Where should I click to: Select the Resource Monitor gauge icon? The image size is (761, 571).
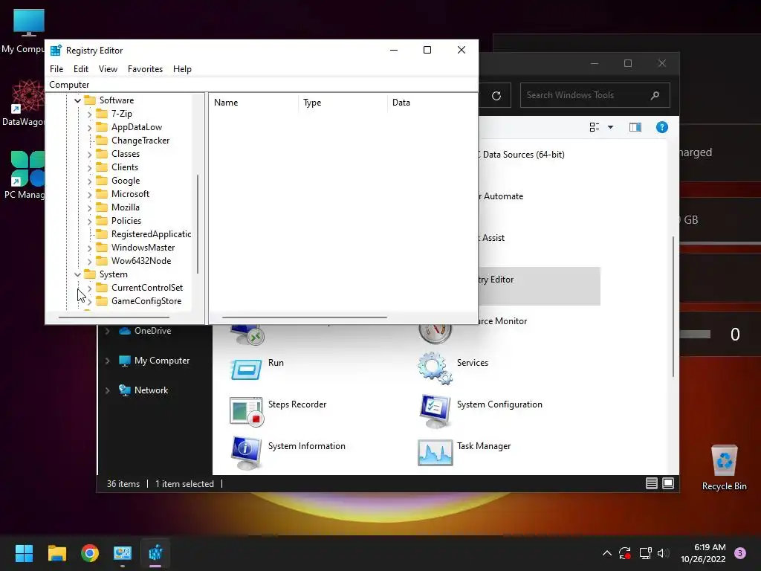point(435,334)
